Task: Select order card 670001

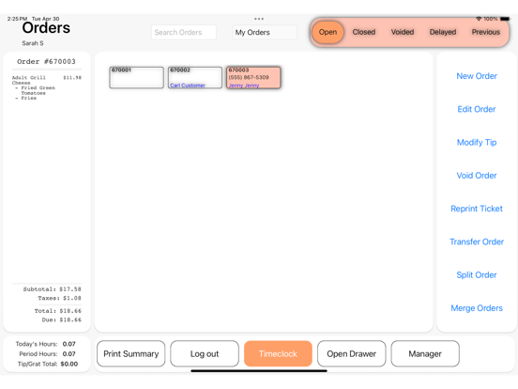Action: [x=136, y=77]
